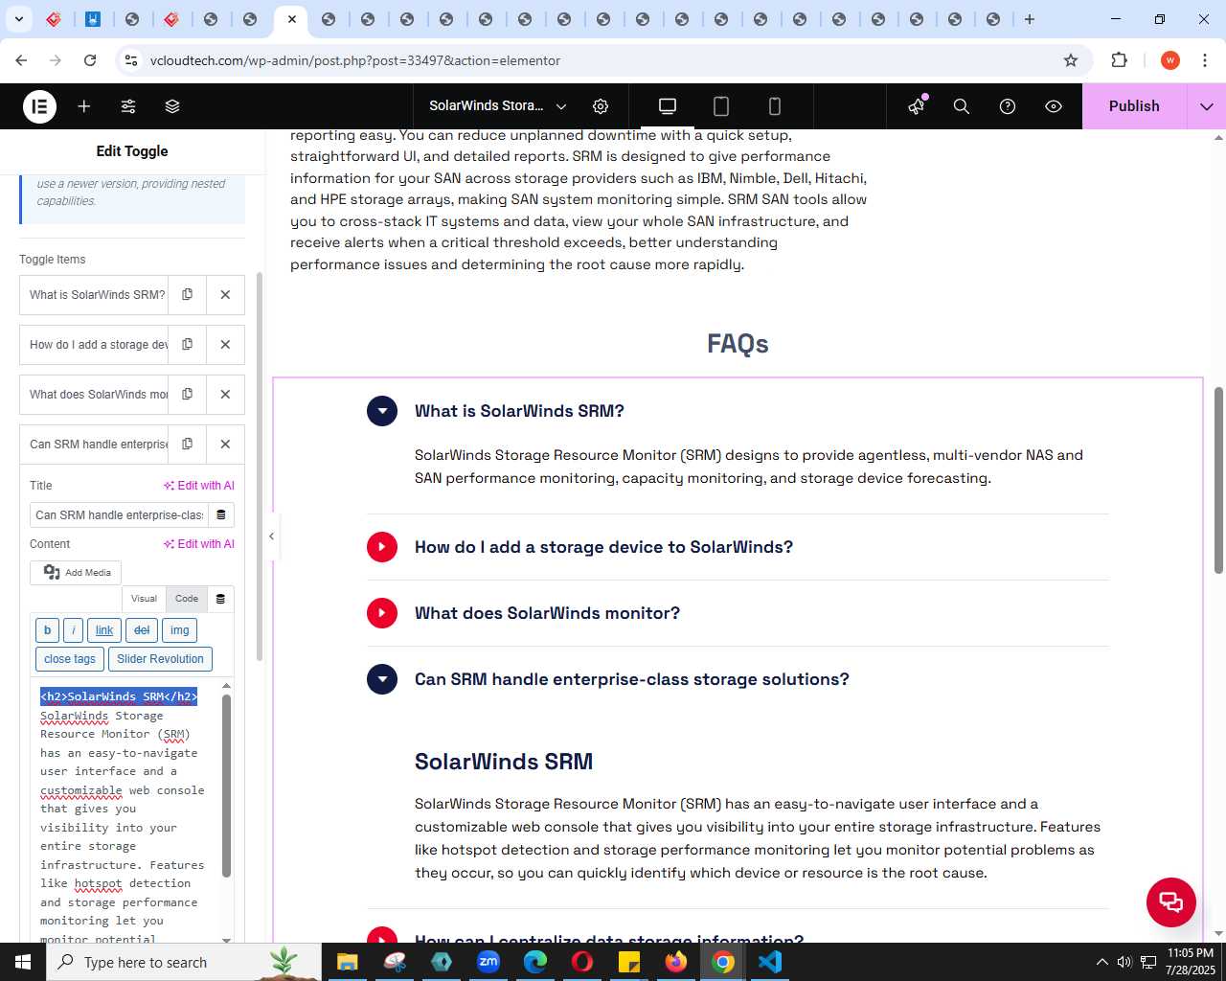This screenshot has width=1226, height=981.
Task: Duplicate the 'What is SolarWinds SRM?' item
Action: tap(187, 295)
